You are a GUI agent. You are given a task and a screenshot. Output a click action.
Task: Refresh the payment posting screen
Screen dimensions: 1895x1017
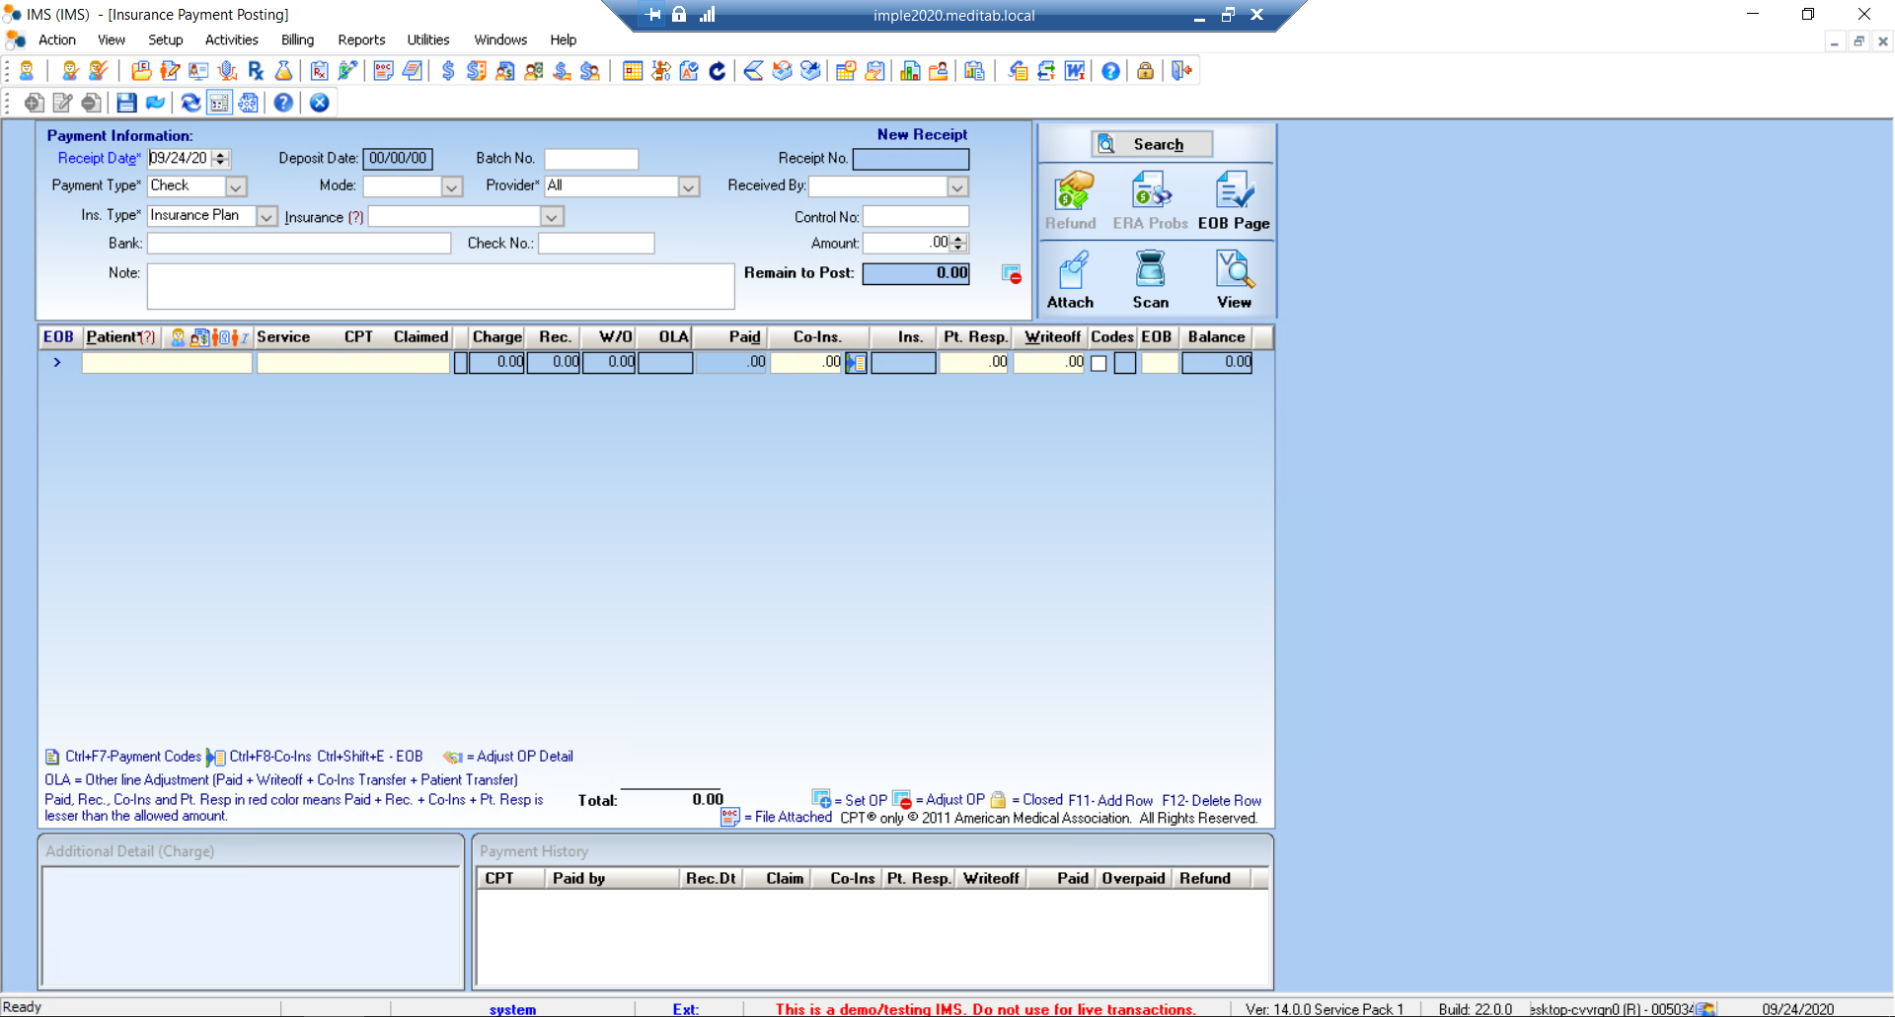pos(190,103)
